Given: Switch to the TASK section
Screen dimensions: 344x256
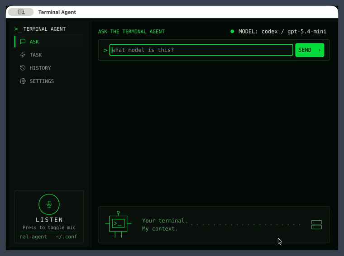Looking at the screenshot, I should (x=49, y=55).
